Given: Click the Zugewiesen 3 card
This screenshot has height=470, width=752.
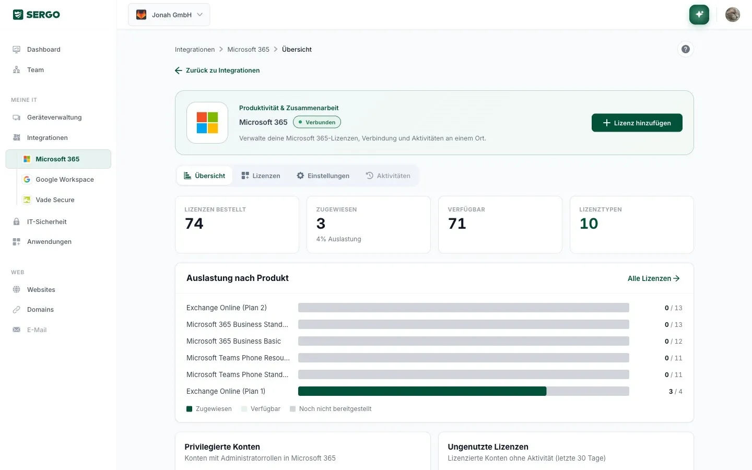Looking at the screenshot, I should [369, 225].
